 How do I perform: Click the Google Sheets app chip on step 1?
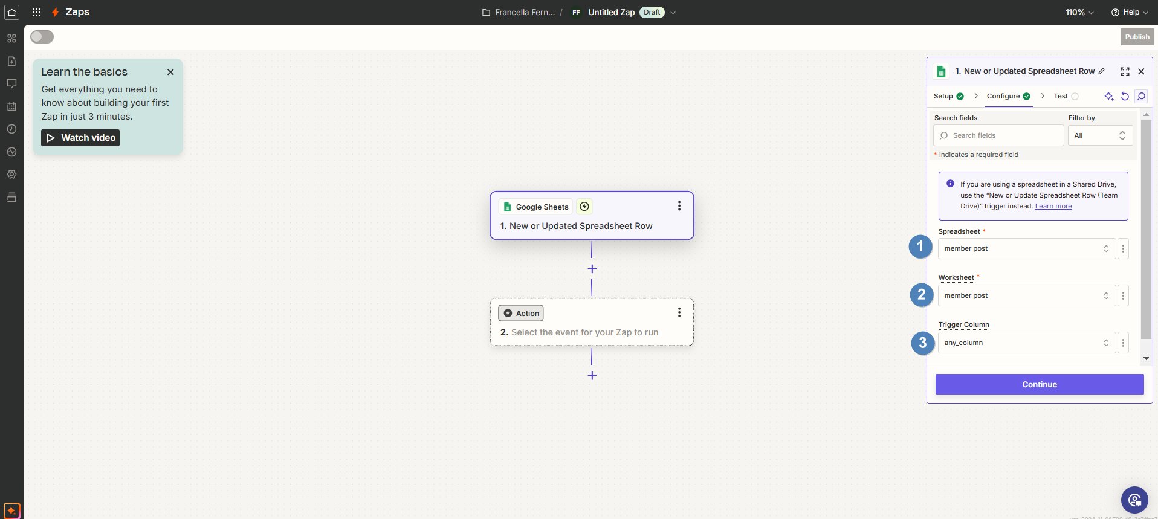[x=535, y=207]
